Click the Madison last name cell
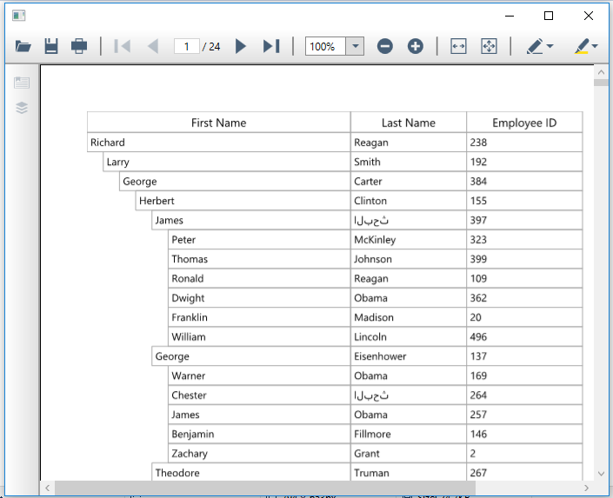Image resolution: width=613 pixels, height=498 pixels. point(408,317)
